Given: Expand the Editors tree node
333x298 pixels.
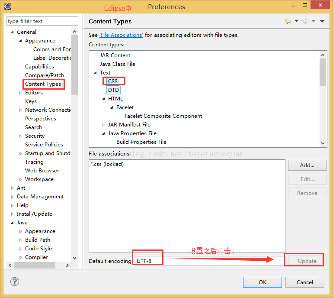Looking at the screenshot, I should (20, 93).
